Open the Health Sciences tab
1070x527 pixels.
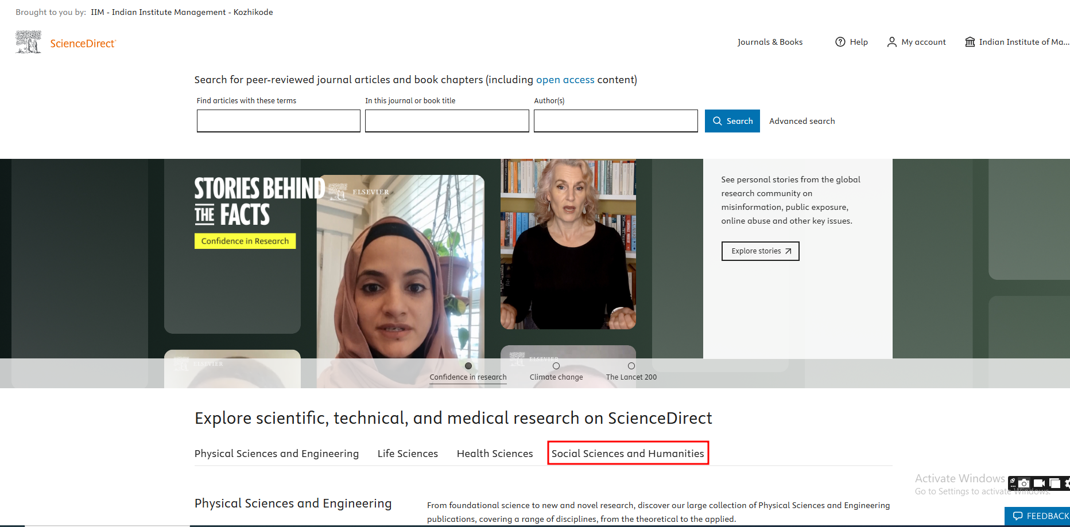(494, 454)
